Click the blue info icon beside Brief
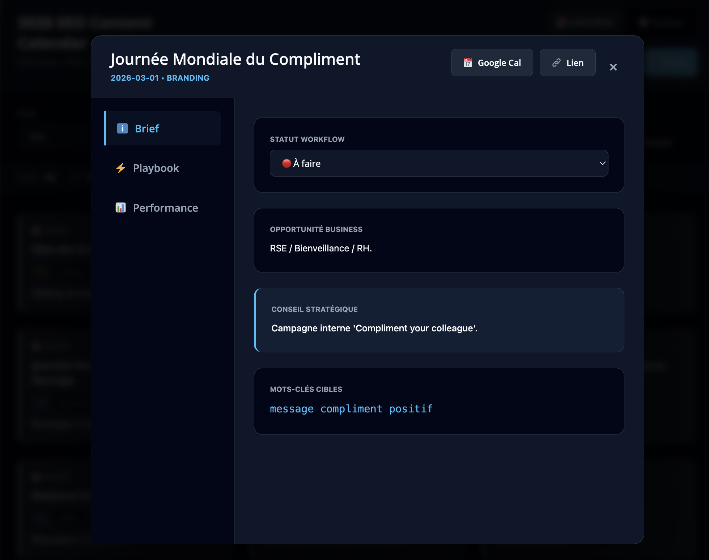The image size is (709, 560). tap(122, 128)
